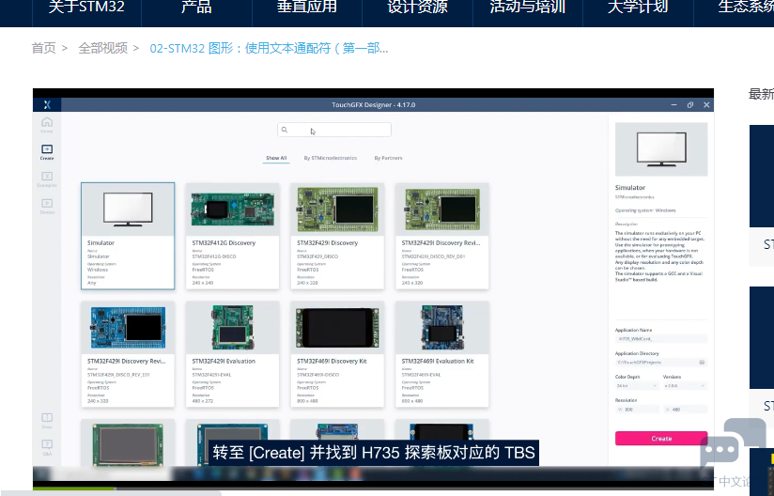Click the Simulator preview image in right panel

661,149
